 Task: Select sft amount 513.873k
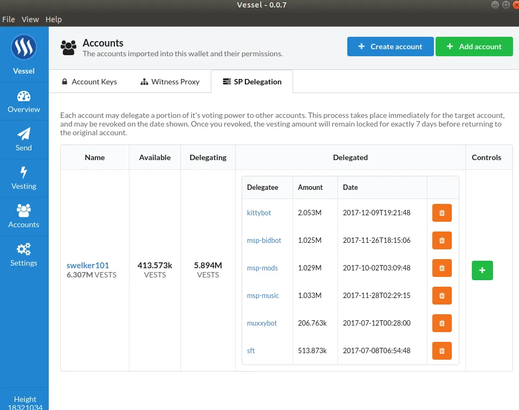(312, 351)
